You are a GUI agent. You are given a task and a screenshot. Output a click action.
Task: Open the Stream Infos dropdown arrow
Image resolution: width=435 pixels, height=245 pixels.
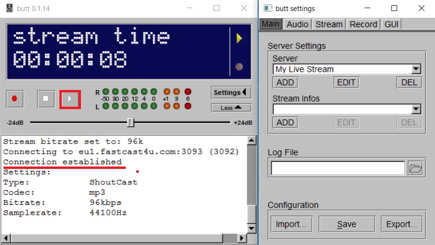pos(416,109)
